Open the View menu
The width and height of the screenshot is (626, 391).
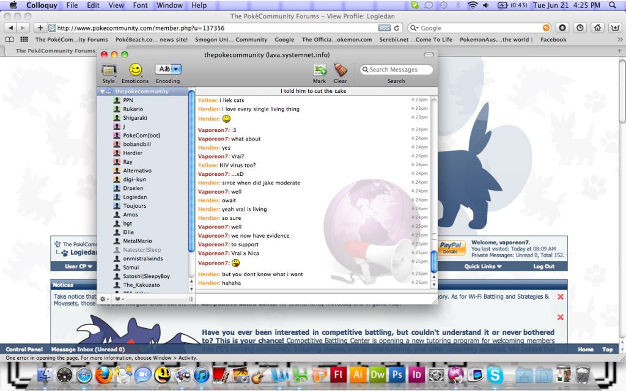(x=116, y=5)
